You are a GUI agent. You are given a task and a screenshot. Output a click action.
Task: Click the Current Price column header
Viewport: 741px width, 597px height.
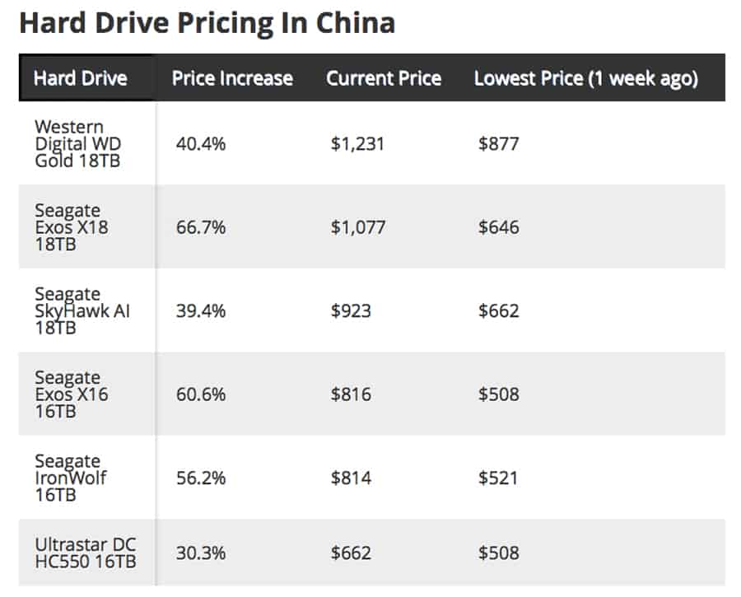click(384, 78)
